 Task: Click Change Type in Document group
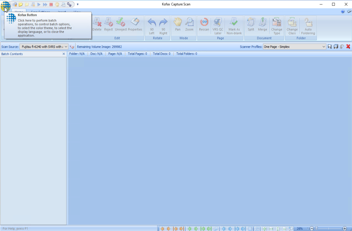(x=277, y=26)
